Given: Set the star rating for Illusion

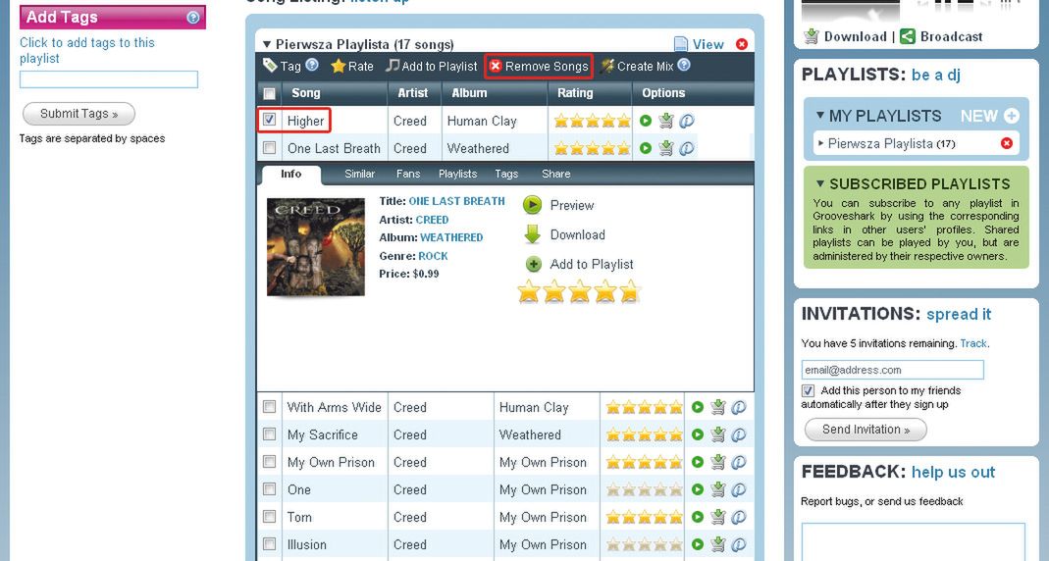Looking at the screenshot, I should [x=645, y=544].
